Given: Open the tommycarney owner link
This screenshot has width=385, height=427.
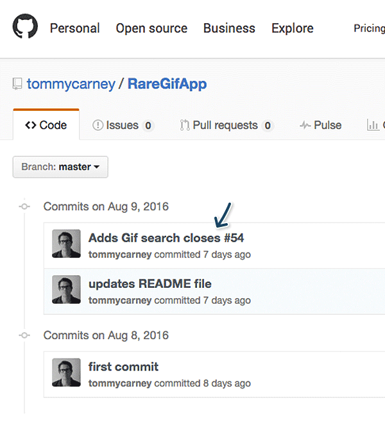Looking at the screenshot, I should [x=71, y=84].
